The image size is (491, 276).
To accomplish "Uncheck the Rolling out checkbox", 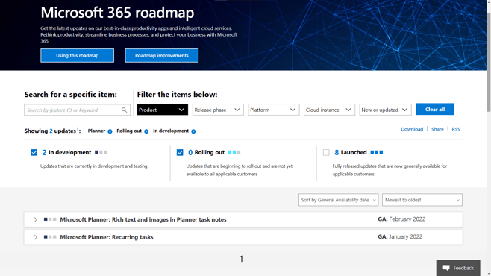I will (x=180, y=152).
